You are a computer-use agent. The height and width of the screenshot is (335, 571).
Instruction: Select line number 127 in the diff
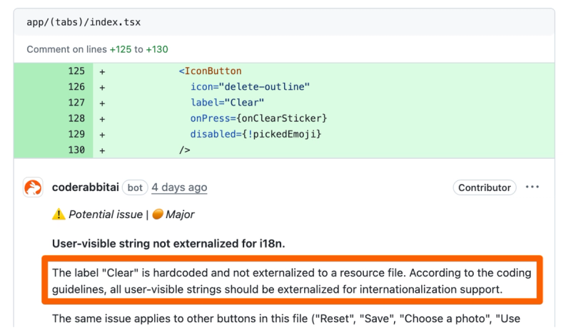coord(76,103)
